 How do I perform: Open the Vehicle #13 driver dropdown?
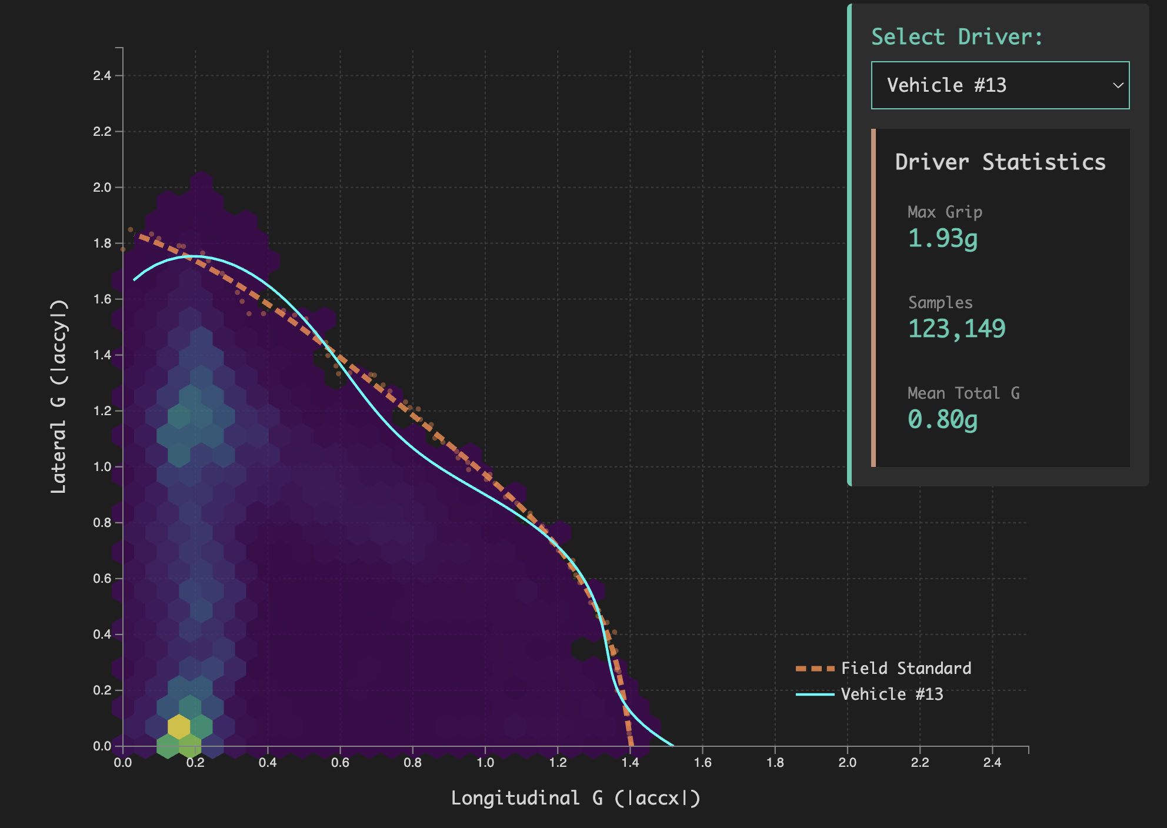(999, 85)
